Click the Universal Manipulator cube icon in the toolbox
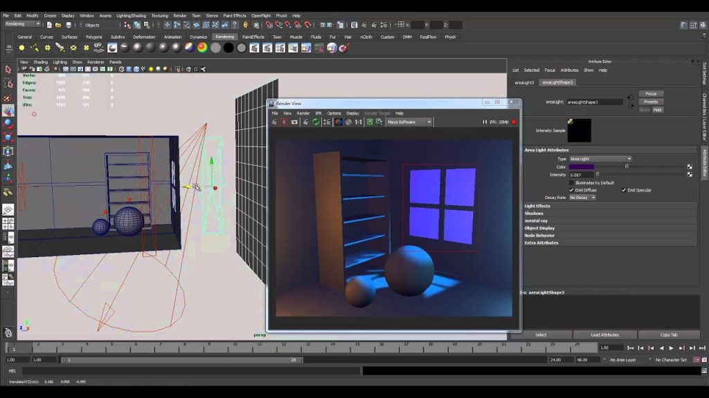The image size is (709, 398). [x=8, y=151]
